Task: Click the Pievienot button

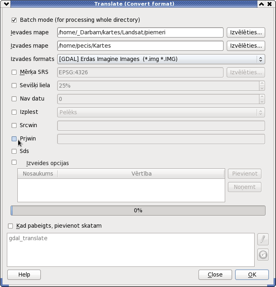Action: [x=245, y=174]
